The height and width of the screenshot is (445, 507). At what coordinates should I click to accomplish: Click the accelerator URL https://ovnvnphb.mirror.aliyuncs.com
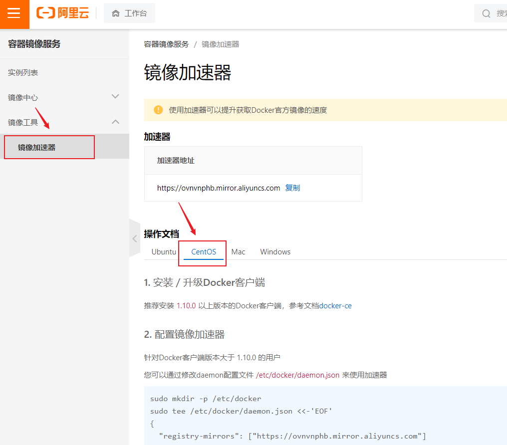click(x=219, y=188)
